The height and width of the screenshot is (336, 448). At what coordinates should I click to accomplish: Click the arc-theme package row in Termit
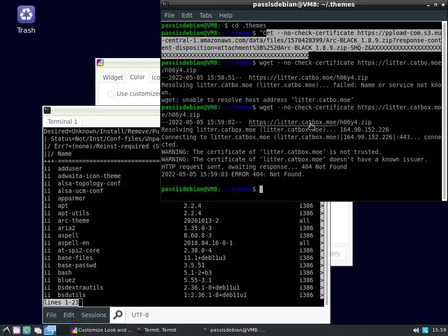pyautogui.click(x=183, y=220)
